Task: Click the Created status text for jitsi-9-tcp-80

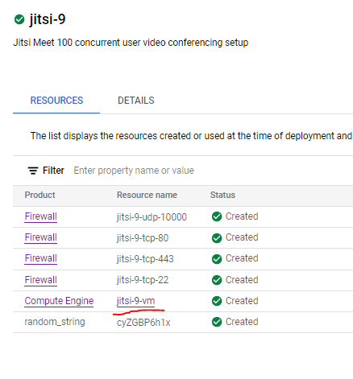Action: click(x=242, y=237)
